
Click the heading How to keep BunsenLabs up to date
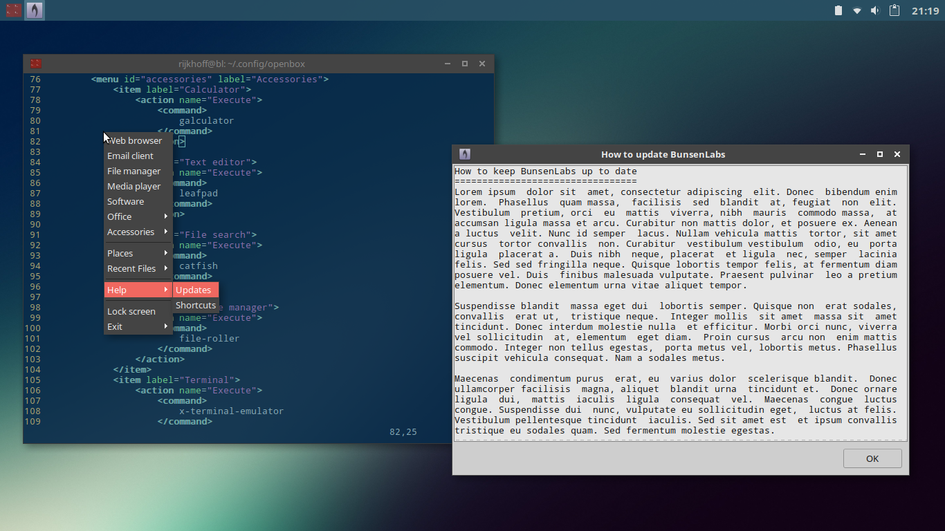pos(545,171)
